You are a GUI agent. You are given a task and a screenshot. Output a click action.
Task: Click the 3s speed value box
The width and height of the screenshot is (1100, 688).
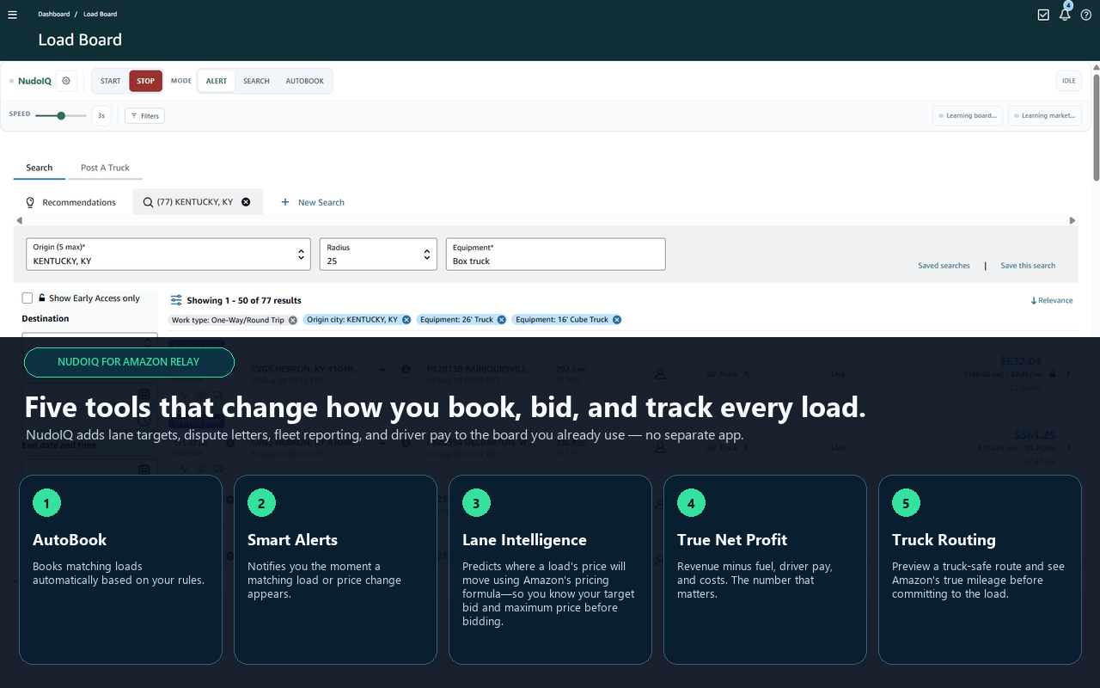tap(101, 115)
